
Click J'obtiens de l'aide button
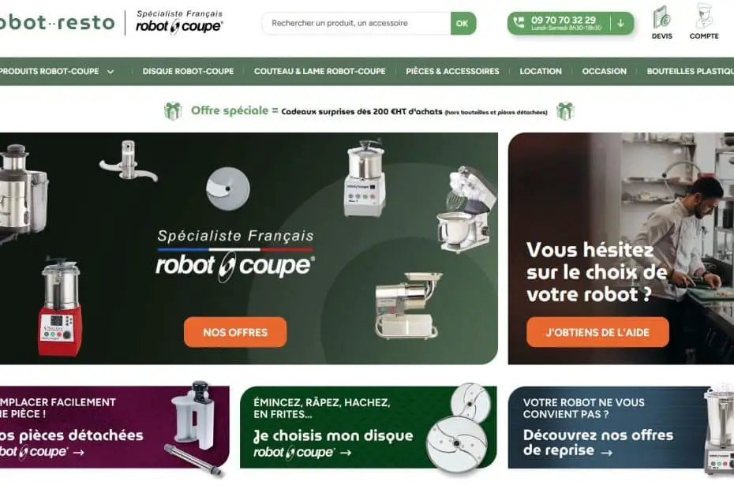[x=597, y=332]
